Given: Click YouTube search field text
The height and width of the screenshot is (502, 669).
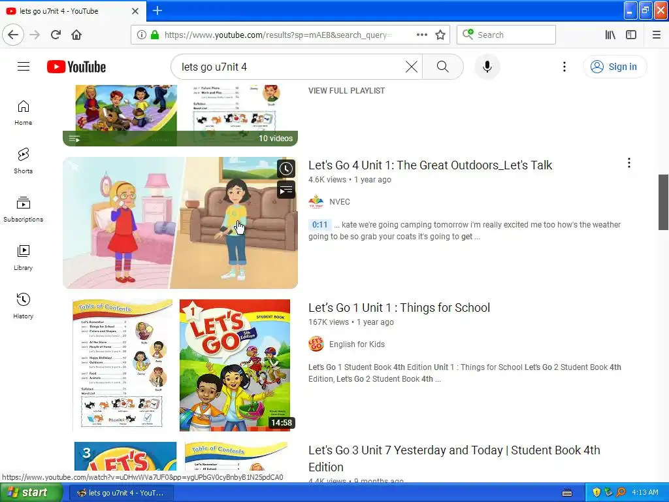Looking at the screenshot, I should click(214, 67).
